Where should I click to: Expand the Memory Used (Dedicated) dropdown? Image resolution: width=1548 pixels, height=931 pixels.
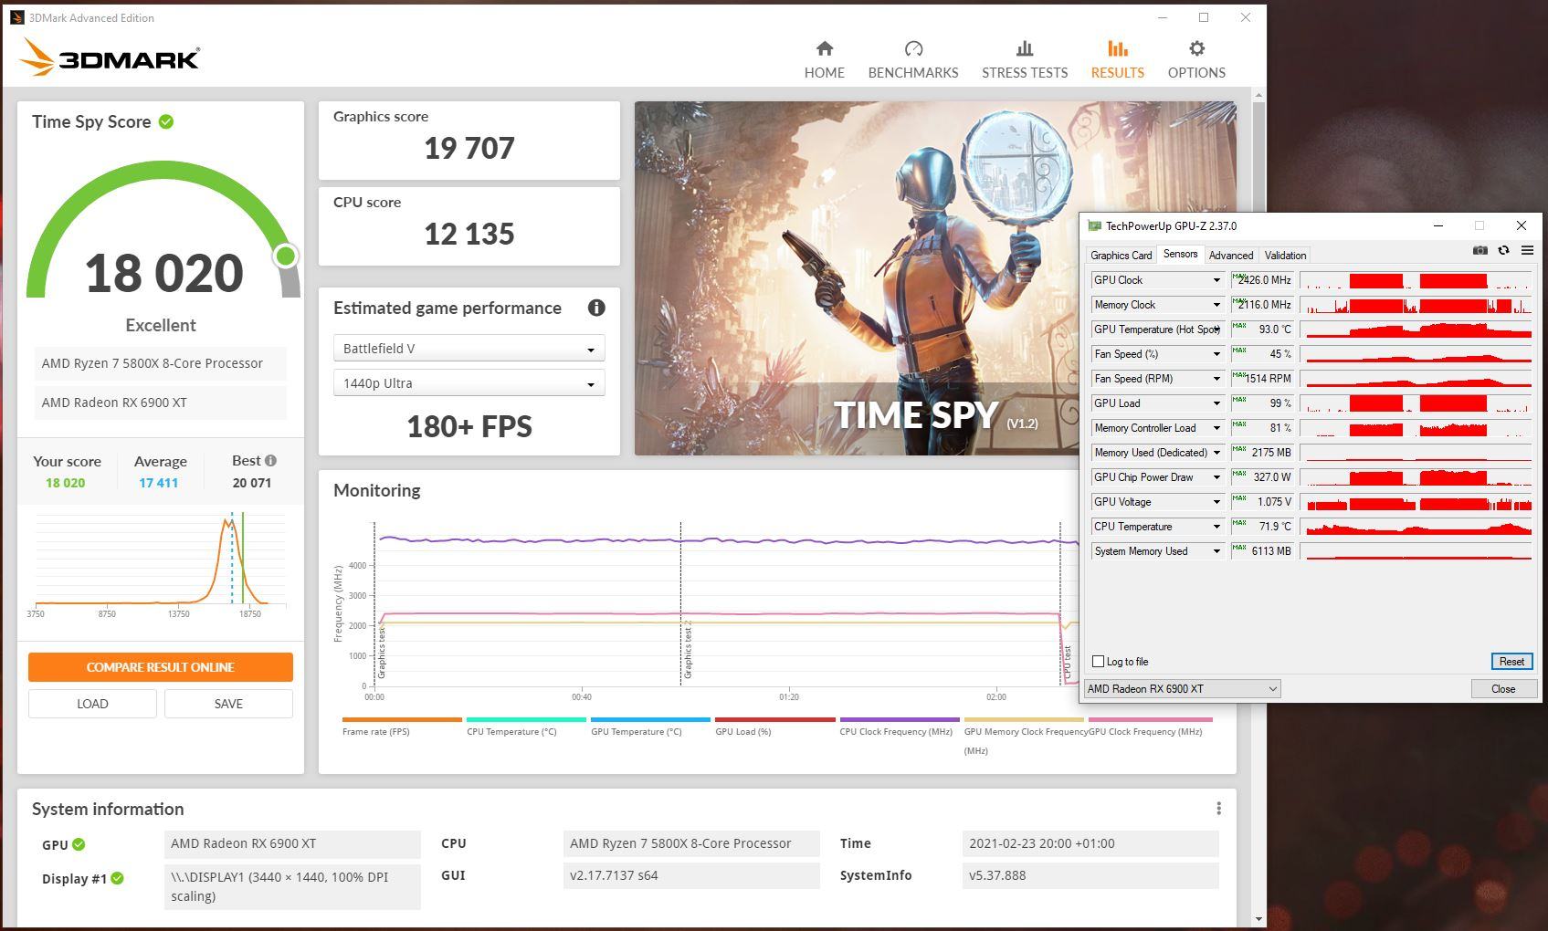coord(1216,453)
